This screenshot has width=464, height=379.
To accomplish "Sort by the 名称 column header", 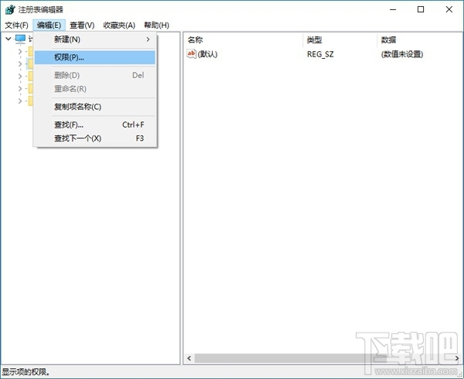I will tap(244, 40).
